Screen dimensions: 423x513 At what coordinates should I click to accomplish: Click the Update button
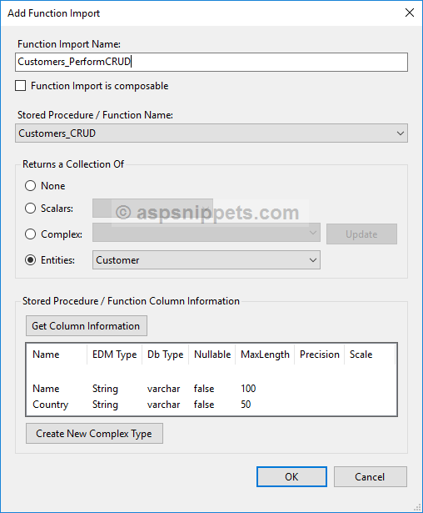(361, 234)
